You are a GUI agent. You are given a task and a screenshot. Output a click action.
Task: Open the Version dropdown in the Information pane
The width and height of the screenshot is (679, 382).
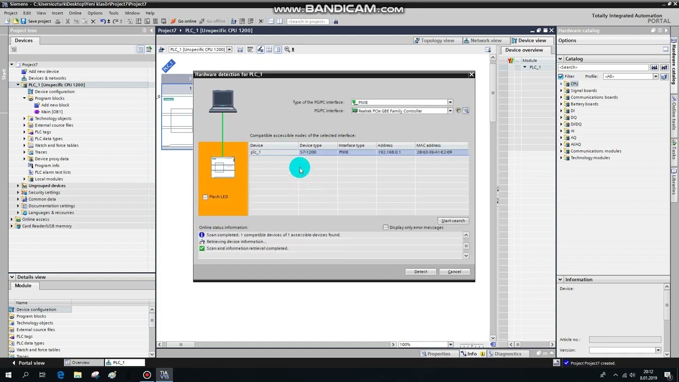pos(658,350)
